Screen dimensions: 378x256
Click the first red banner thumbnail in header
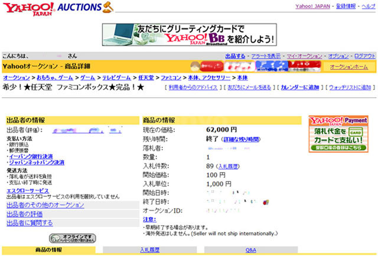point(211,67)
